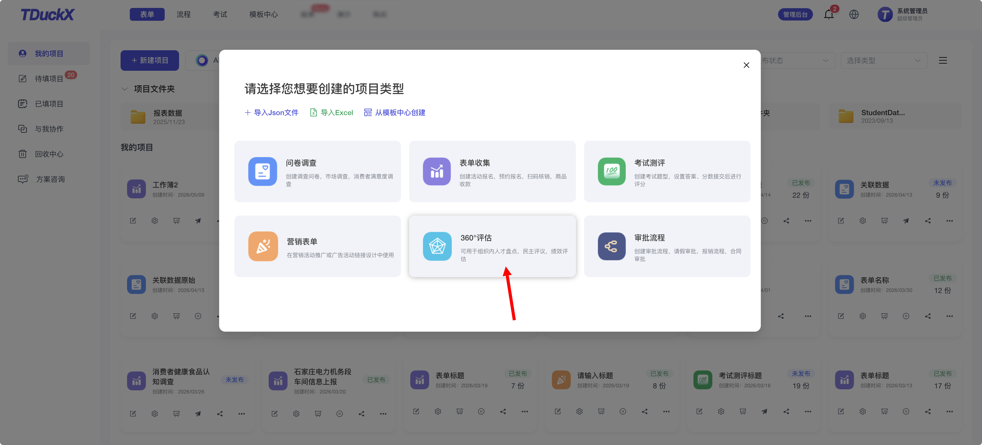Share the 消费者健康食品认知调查 project

[220, 414]
